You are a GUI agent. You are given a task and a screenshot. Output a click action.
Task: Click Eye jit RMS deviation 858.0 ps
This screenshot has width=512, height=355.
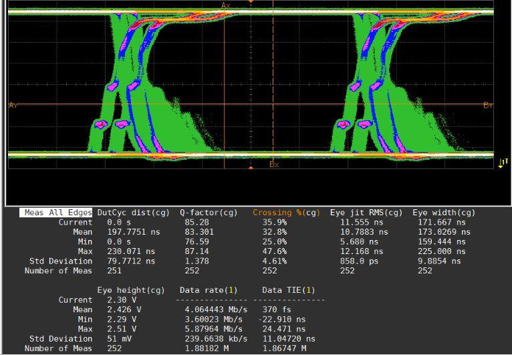(x=359, y=261)
